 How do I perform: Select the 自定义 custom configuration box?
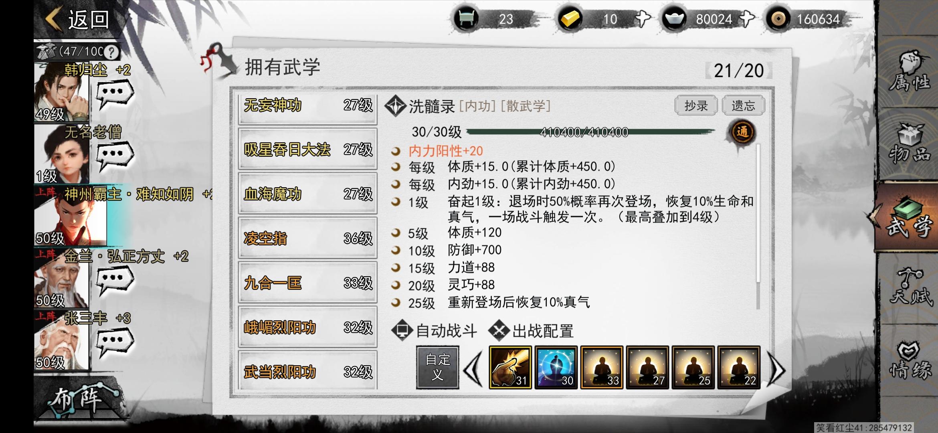[x=437, y=367]
